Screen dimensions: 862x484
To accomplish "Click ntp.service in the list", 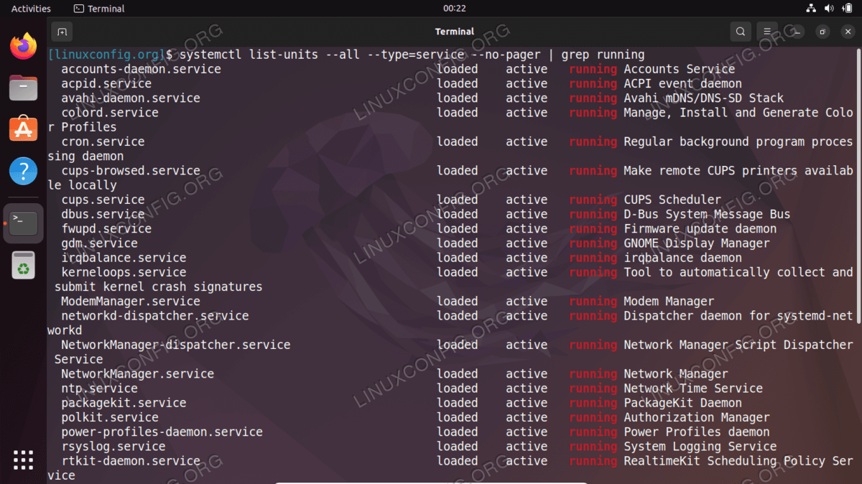I will pos(99,388).
